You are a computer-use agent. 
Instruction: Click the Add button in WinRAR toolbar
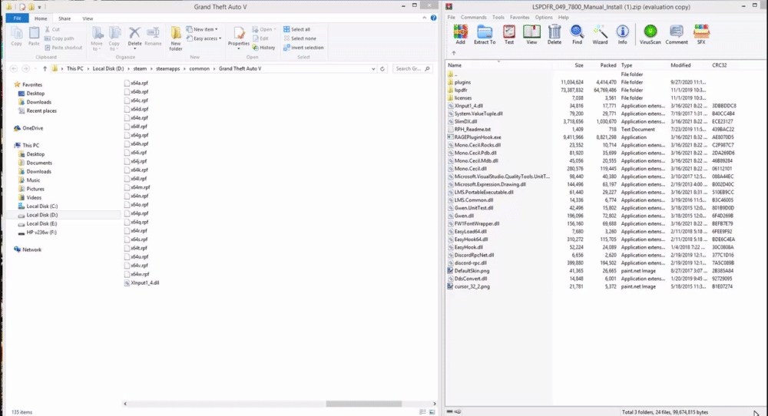click(x=460, y=35)
